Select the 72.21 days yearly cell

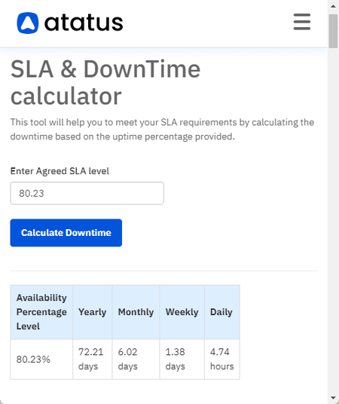click(92, 360)
